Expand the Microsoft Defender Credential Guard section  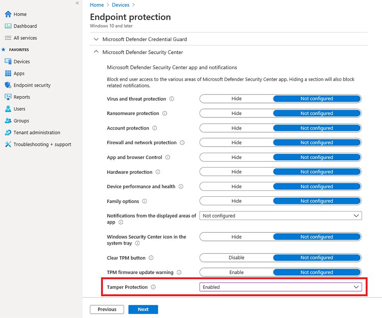coord(96,39)
